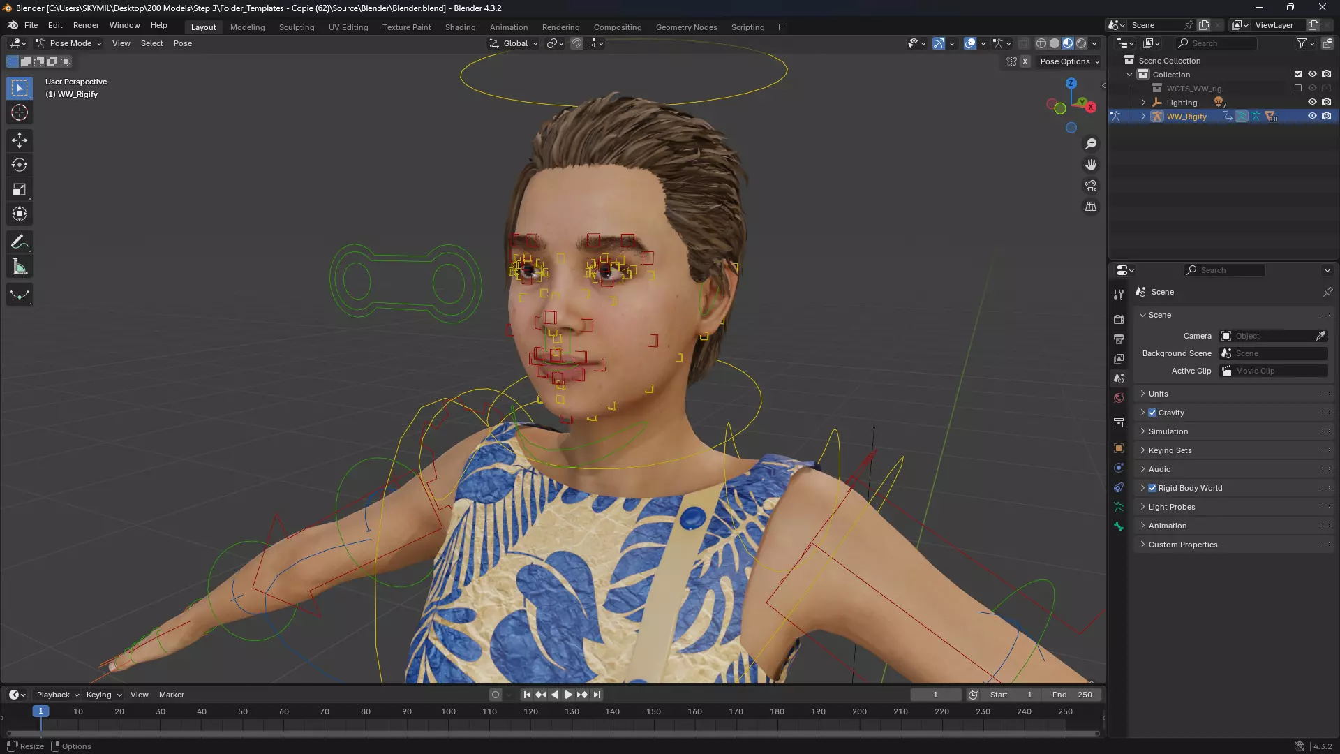The image size is (1340, 754).
Task: Open Global transform orientation dropdown
Action: pos(514,43)
